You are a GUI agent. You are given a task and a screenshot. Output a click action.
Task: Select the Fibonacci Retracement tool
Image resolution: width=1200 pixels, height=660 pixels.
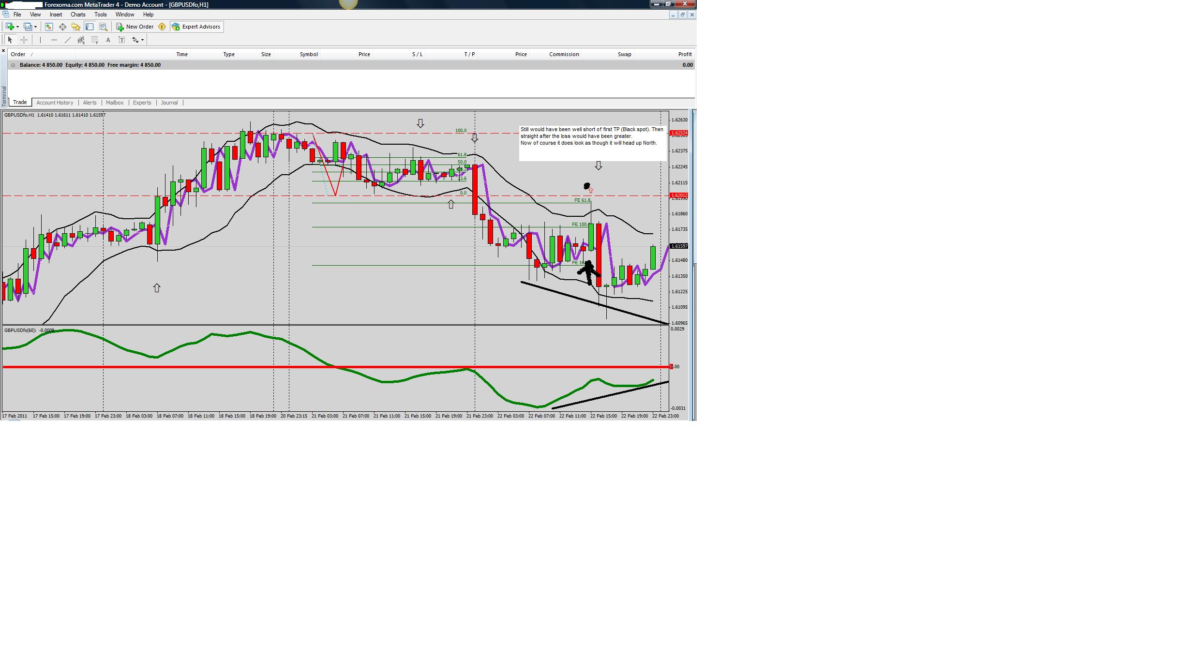95,40
